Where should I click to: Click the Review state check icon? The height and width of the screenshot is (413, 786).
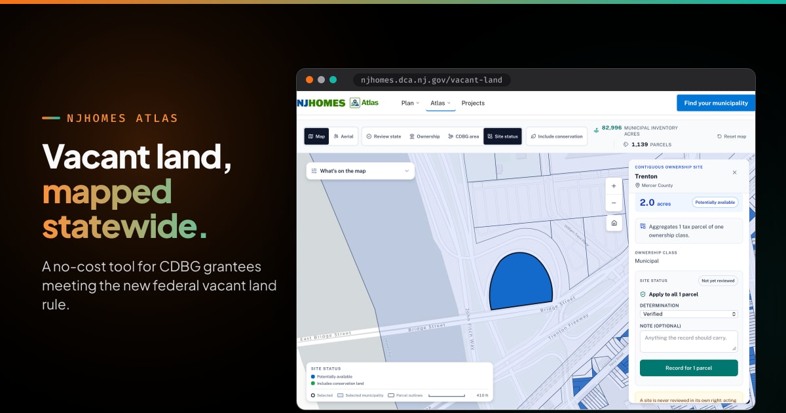point(369,136)
